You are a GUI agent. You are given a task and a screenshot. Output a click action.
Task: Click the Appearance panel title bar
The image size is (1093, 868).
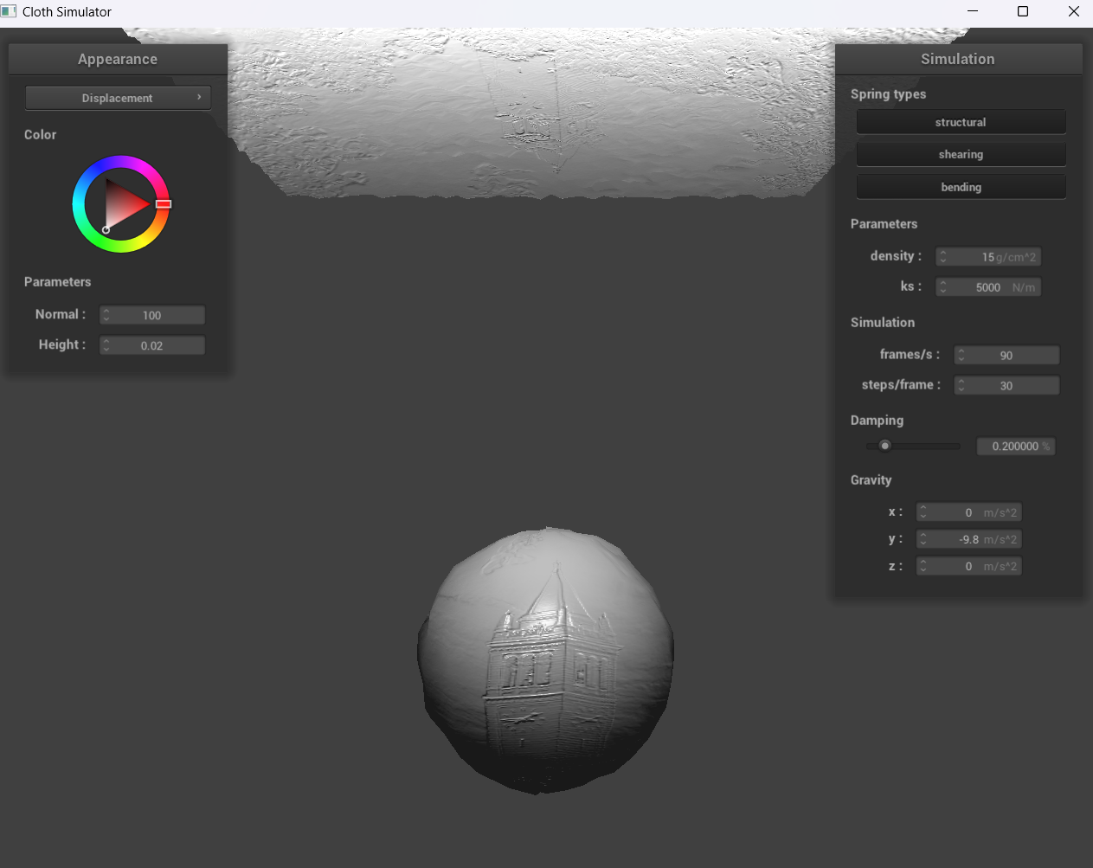(118, 59)
